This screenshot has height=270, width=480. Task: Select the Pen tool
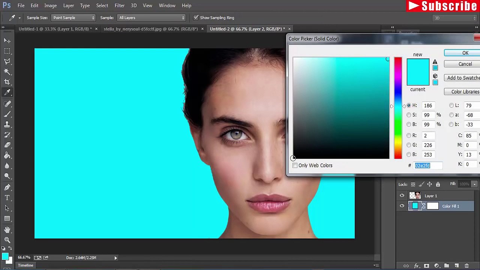click(x=7, y=187)
